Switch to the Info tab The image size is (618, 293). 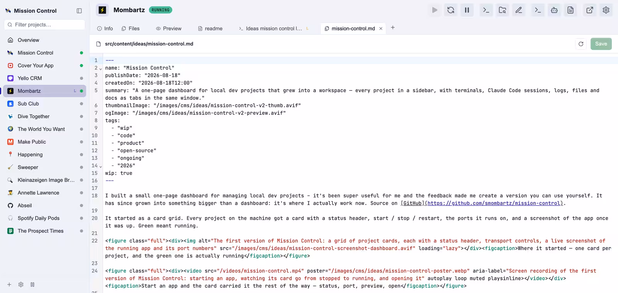click(105, 29)
